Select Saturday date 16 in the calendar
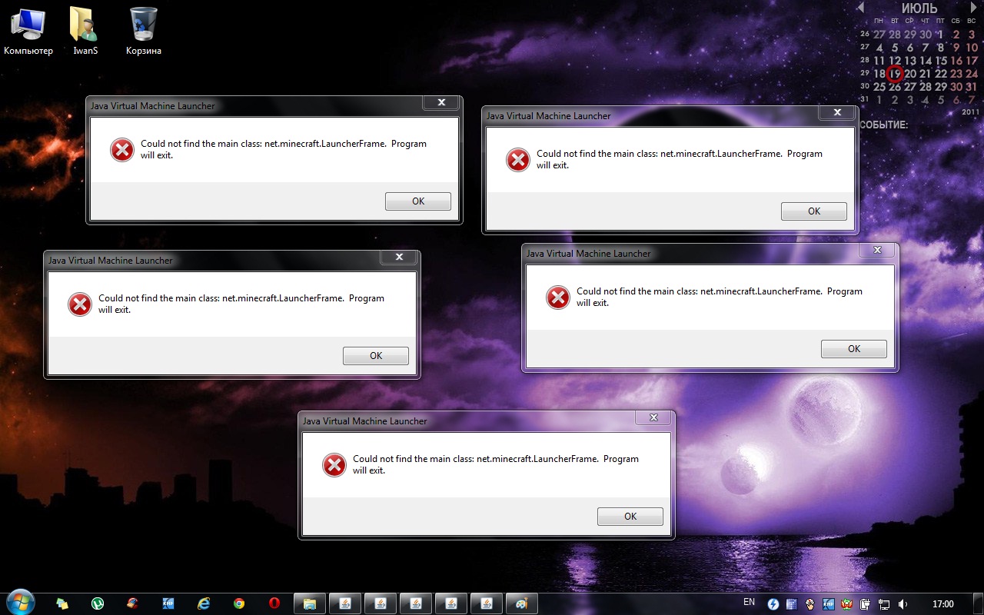This screenshot has height=615, width=984. pyautogui.click(x=956, y=61)
